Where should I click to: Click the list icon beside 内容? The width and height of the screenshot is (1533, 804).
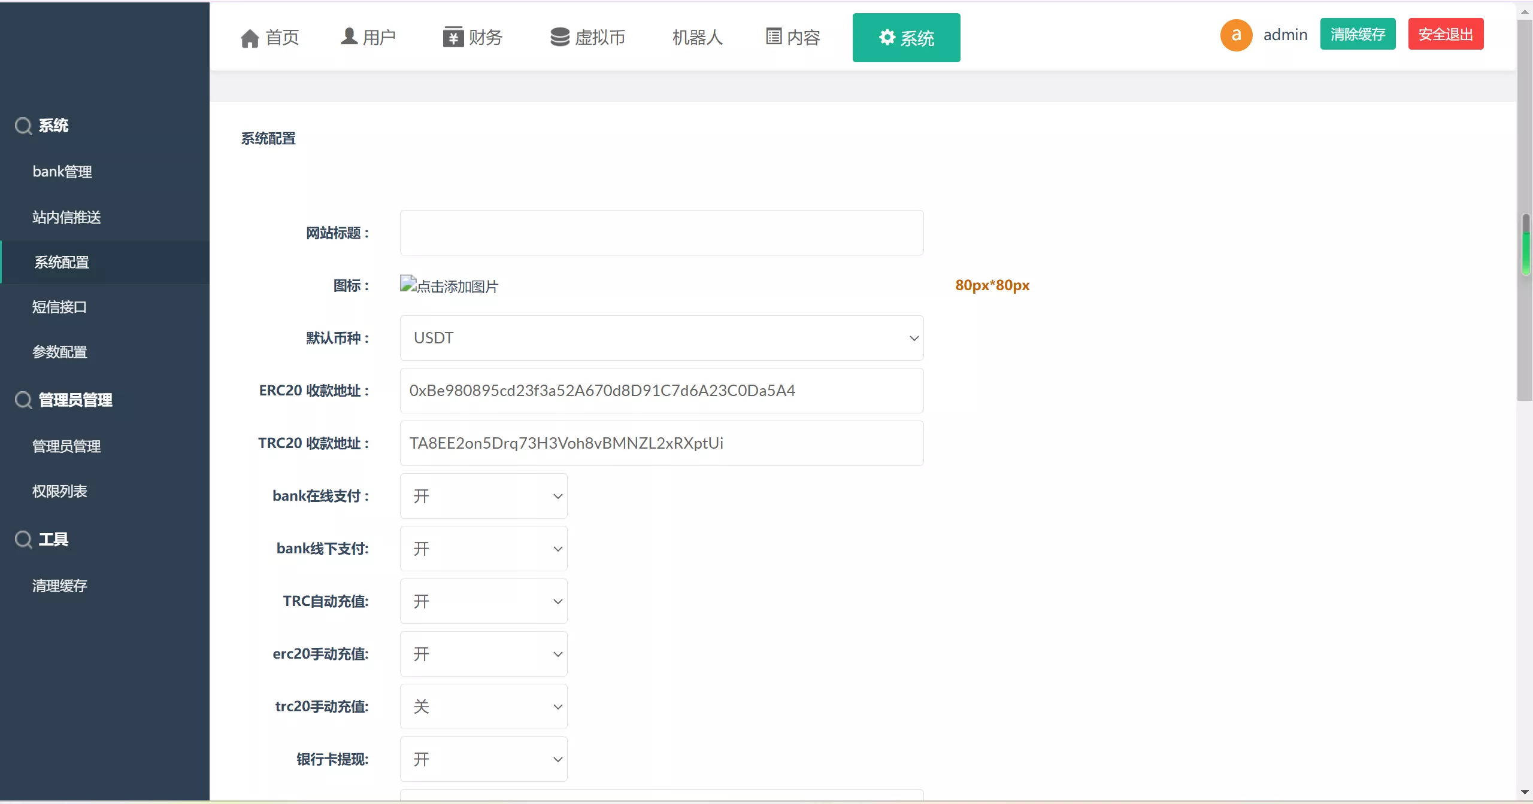pos(774,37)
